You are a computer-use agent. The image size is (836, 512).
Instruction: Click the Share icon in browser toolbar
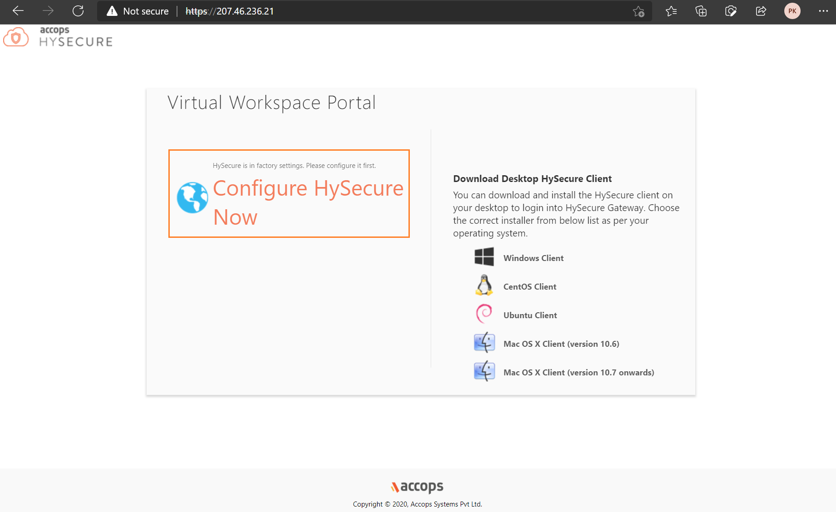coord(761,11)
